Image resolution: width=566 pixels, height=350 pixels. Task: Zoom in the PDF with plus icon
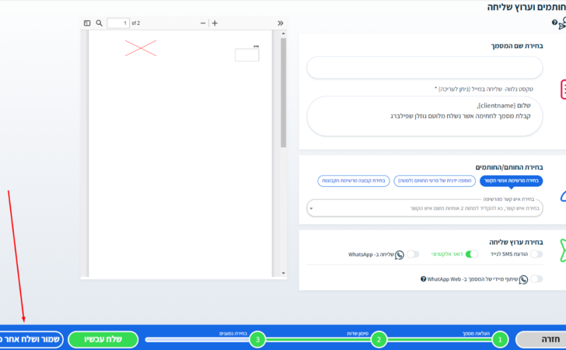215,23
